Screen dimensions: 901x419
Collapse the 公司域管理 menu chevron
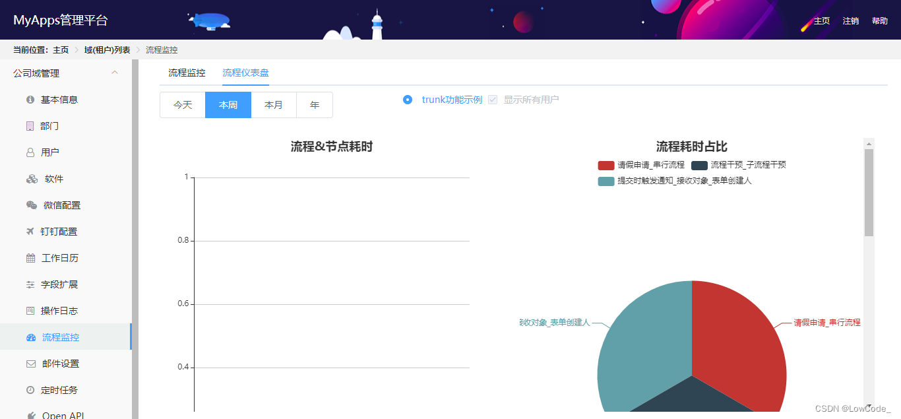click(x=115, y=73)
